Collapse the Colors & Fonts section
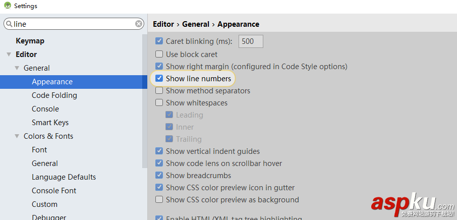457x220 pixels. point(17,136)
